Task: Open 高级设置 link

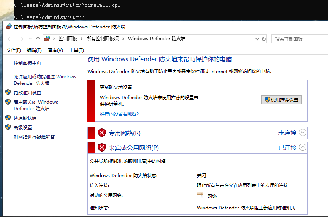Action: (23, 127)
